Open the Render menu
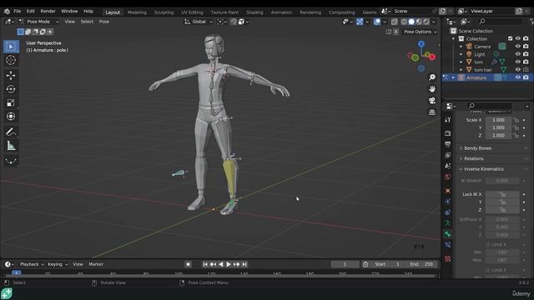Image resolution: width=534 pixels, height=300 pixels. tap(48, 11)
